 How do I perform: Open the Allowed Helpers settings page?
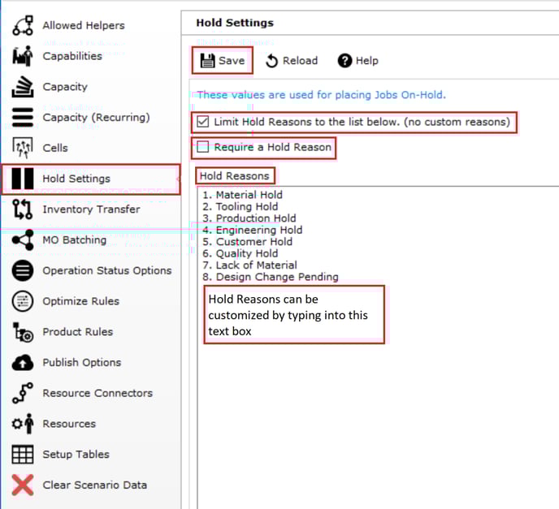(x=84, y=25)
